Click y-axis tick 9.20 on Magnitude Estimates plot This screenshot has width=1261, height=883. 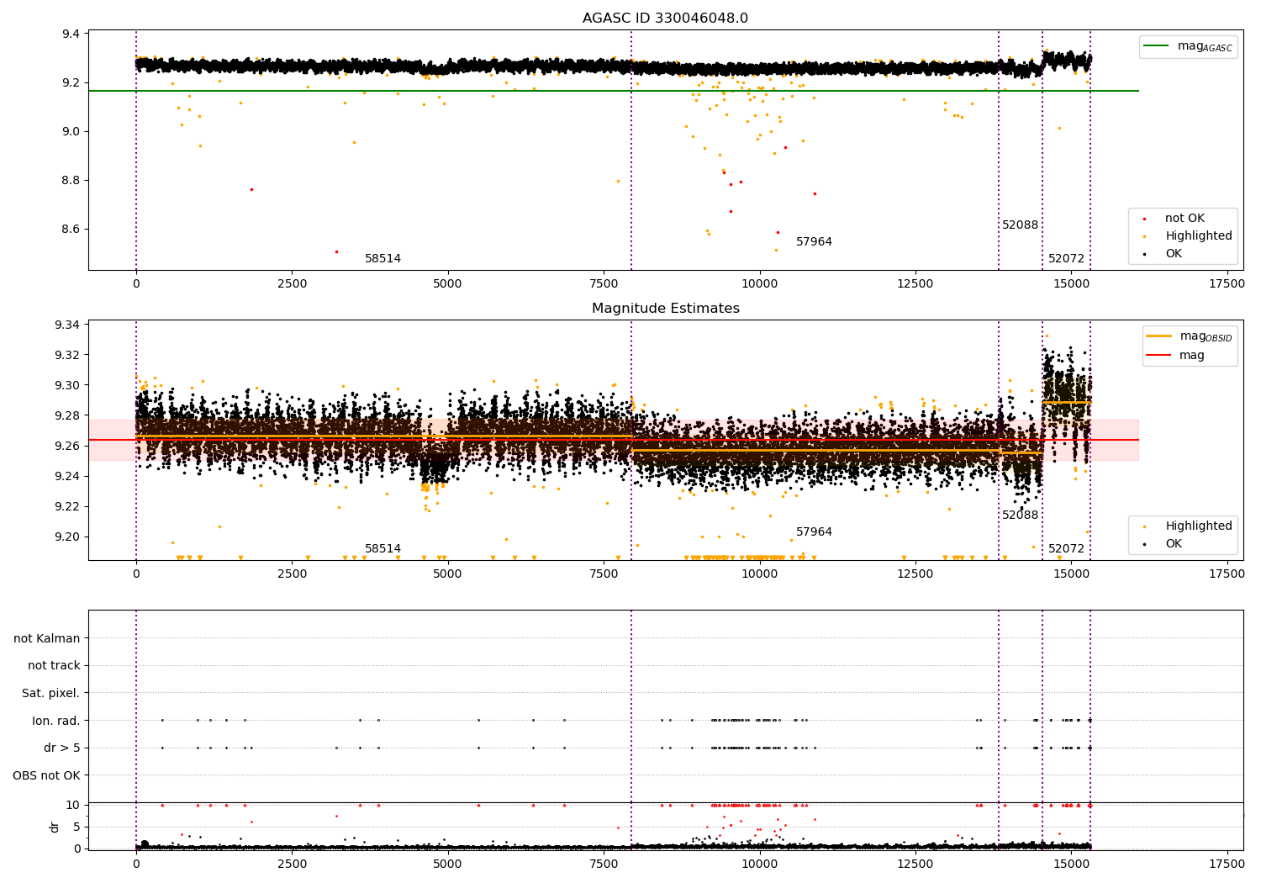tap(66, 537)
